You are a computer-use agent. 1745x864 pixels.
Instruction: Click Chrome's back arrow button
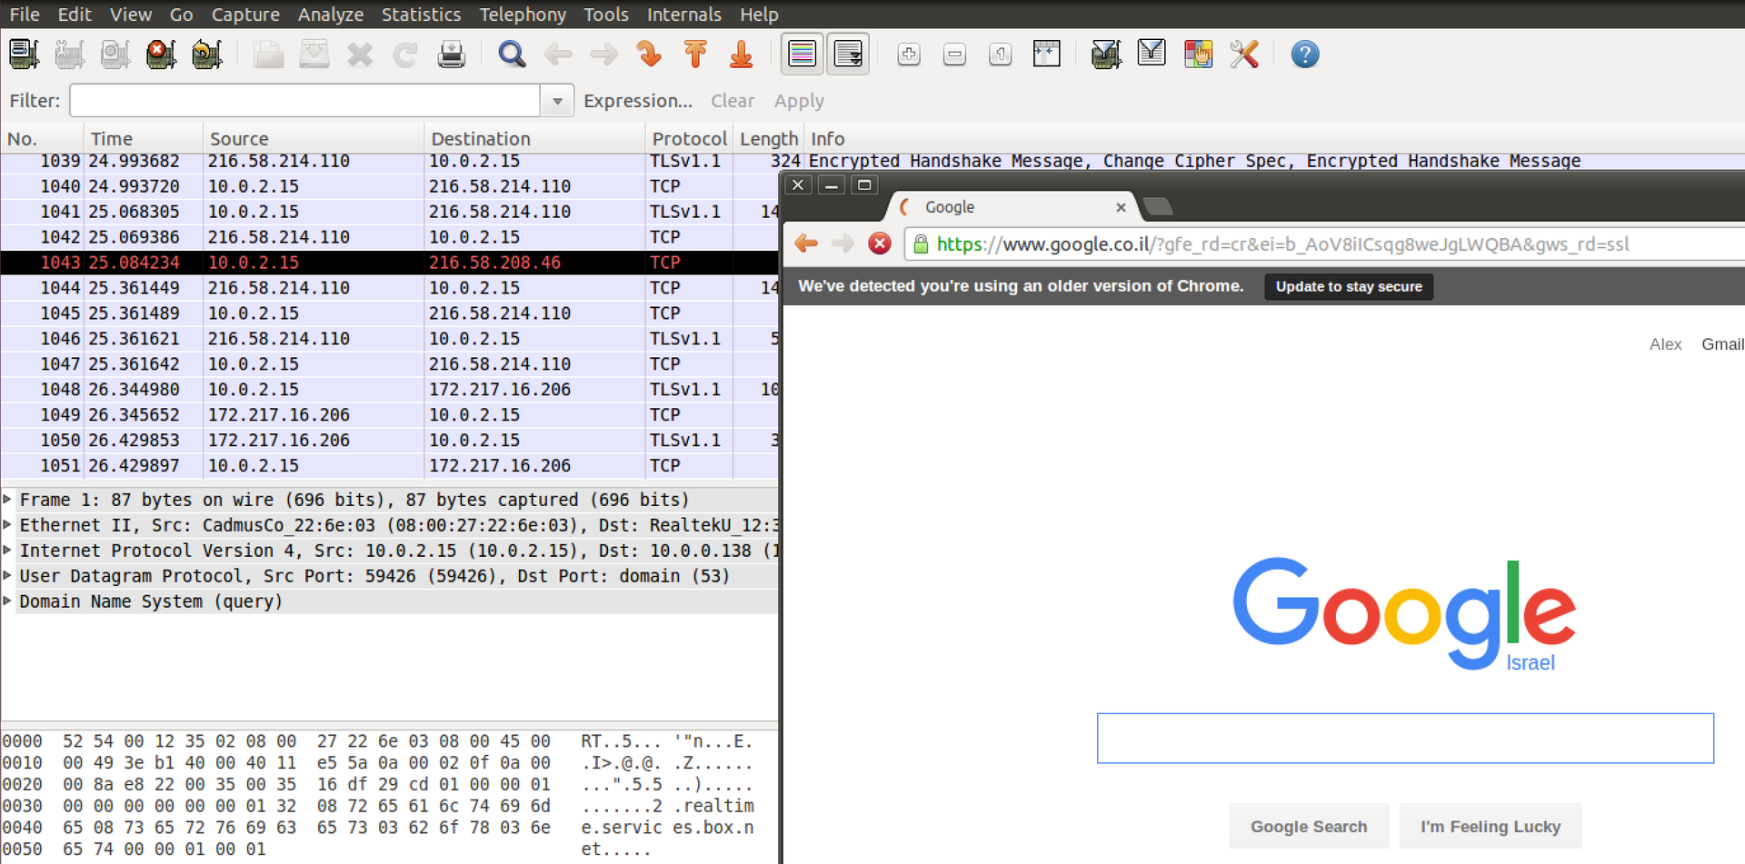806,243
